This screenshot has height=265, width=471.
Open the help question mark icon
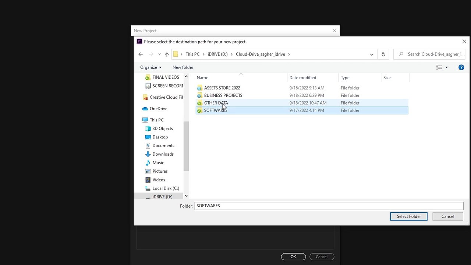coord(461,67)
